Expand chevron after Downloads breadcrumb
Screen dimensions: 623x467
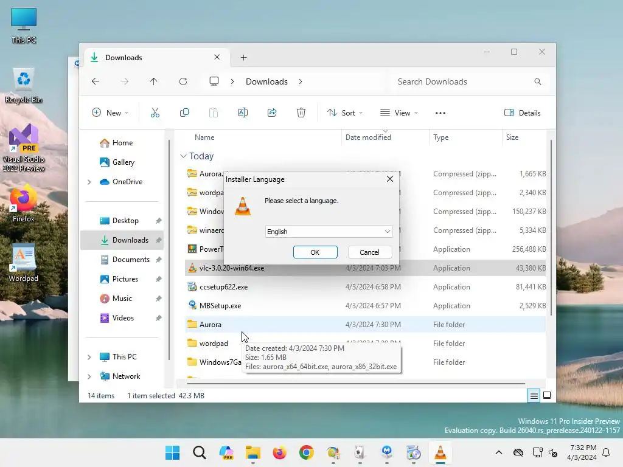(x=301, y=81)
